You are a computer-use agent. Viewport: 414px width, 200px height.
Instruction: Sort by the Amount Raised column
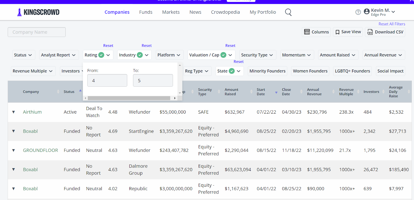click(231, 92)
